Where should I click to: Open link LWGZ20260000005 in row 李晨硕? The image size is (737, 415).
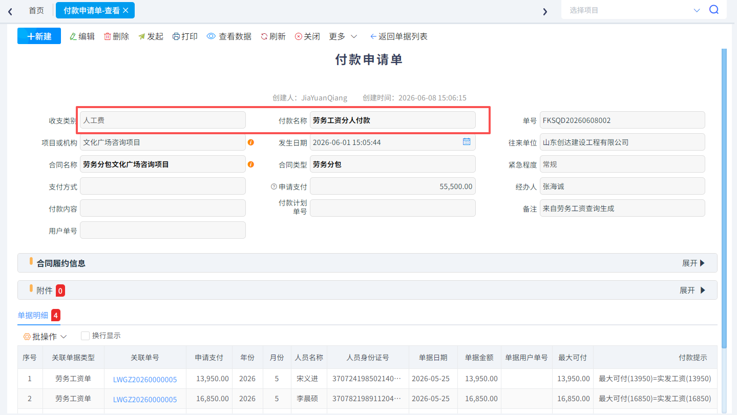pos(145,399)
